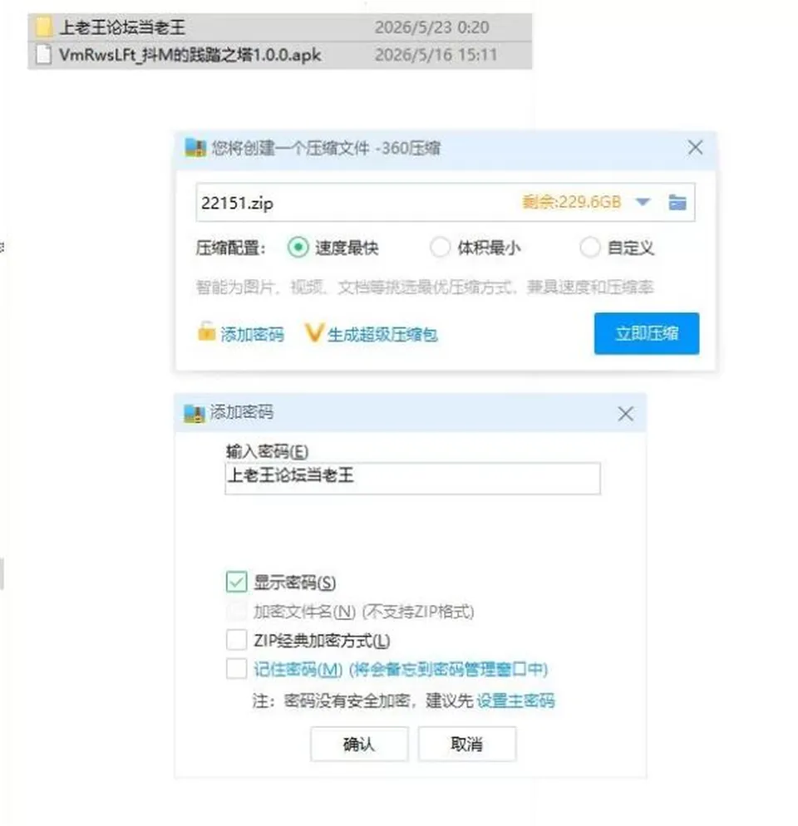Screen dimensions: 798x826
Task: Uncheck the 显示密码(S) checkbox
Action: point(236,582)
